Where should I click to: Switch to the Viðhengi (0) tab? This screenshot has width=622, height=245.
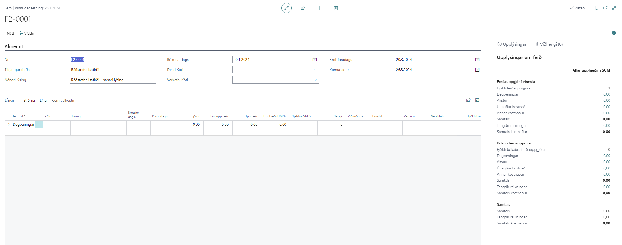click(549, 44)
